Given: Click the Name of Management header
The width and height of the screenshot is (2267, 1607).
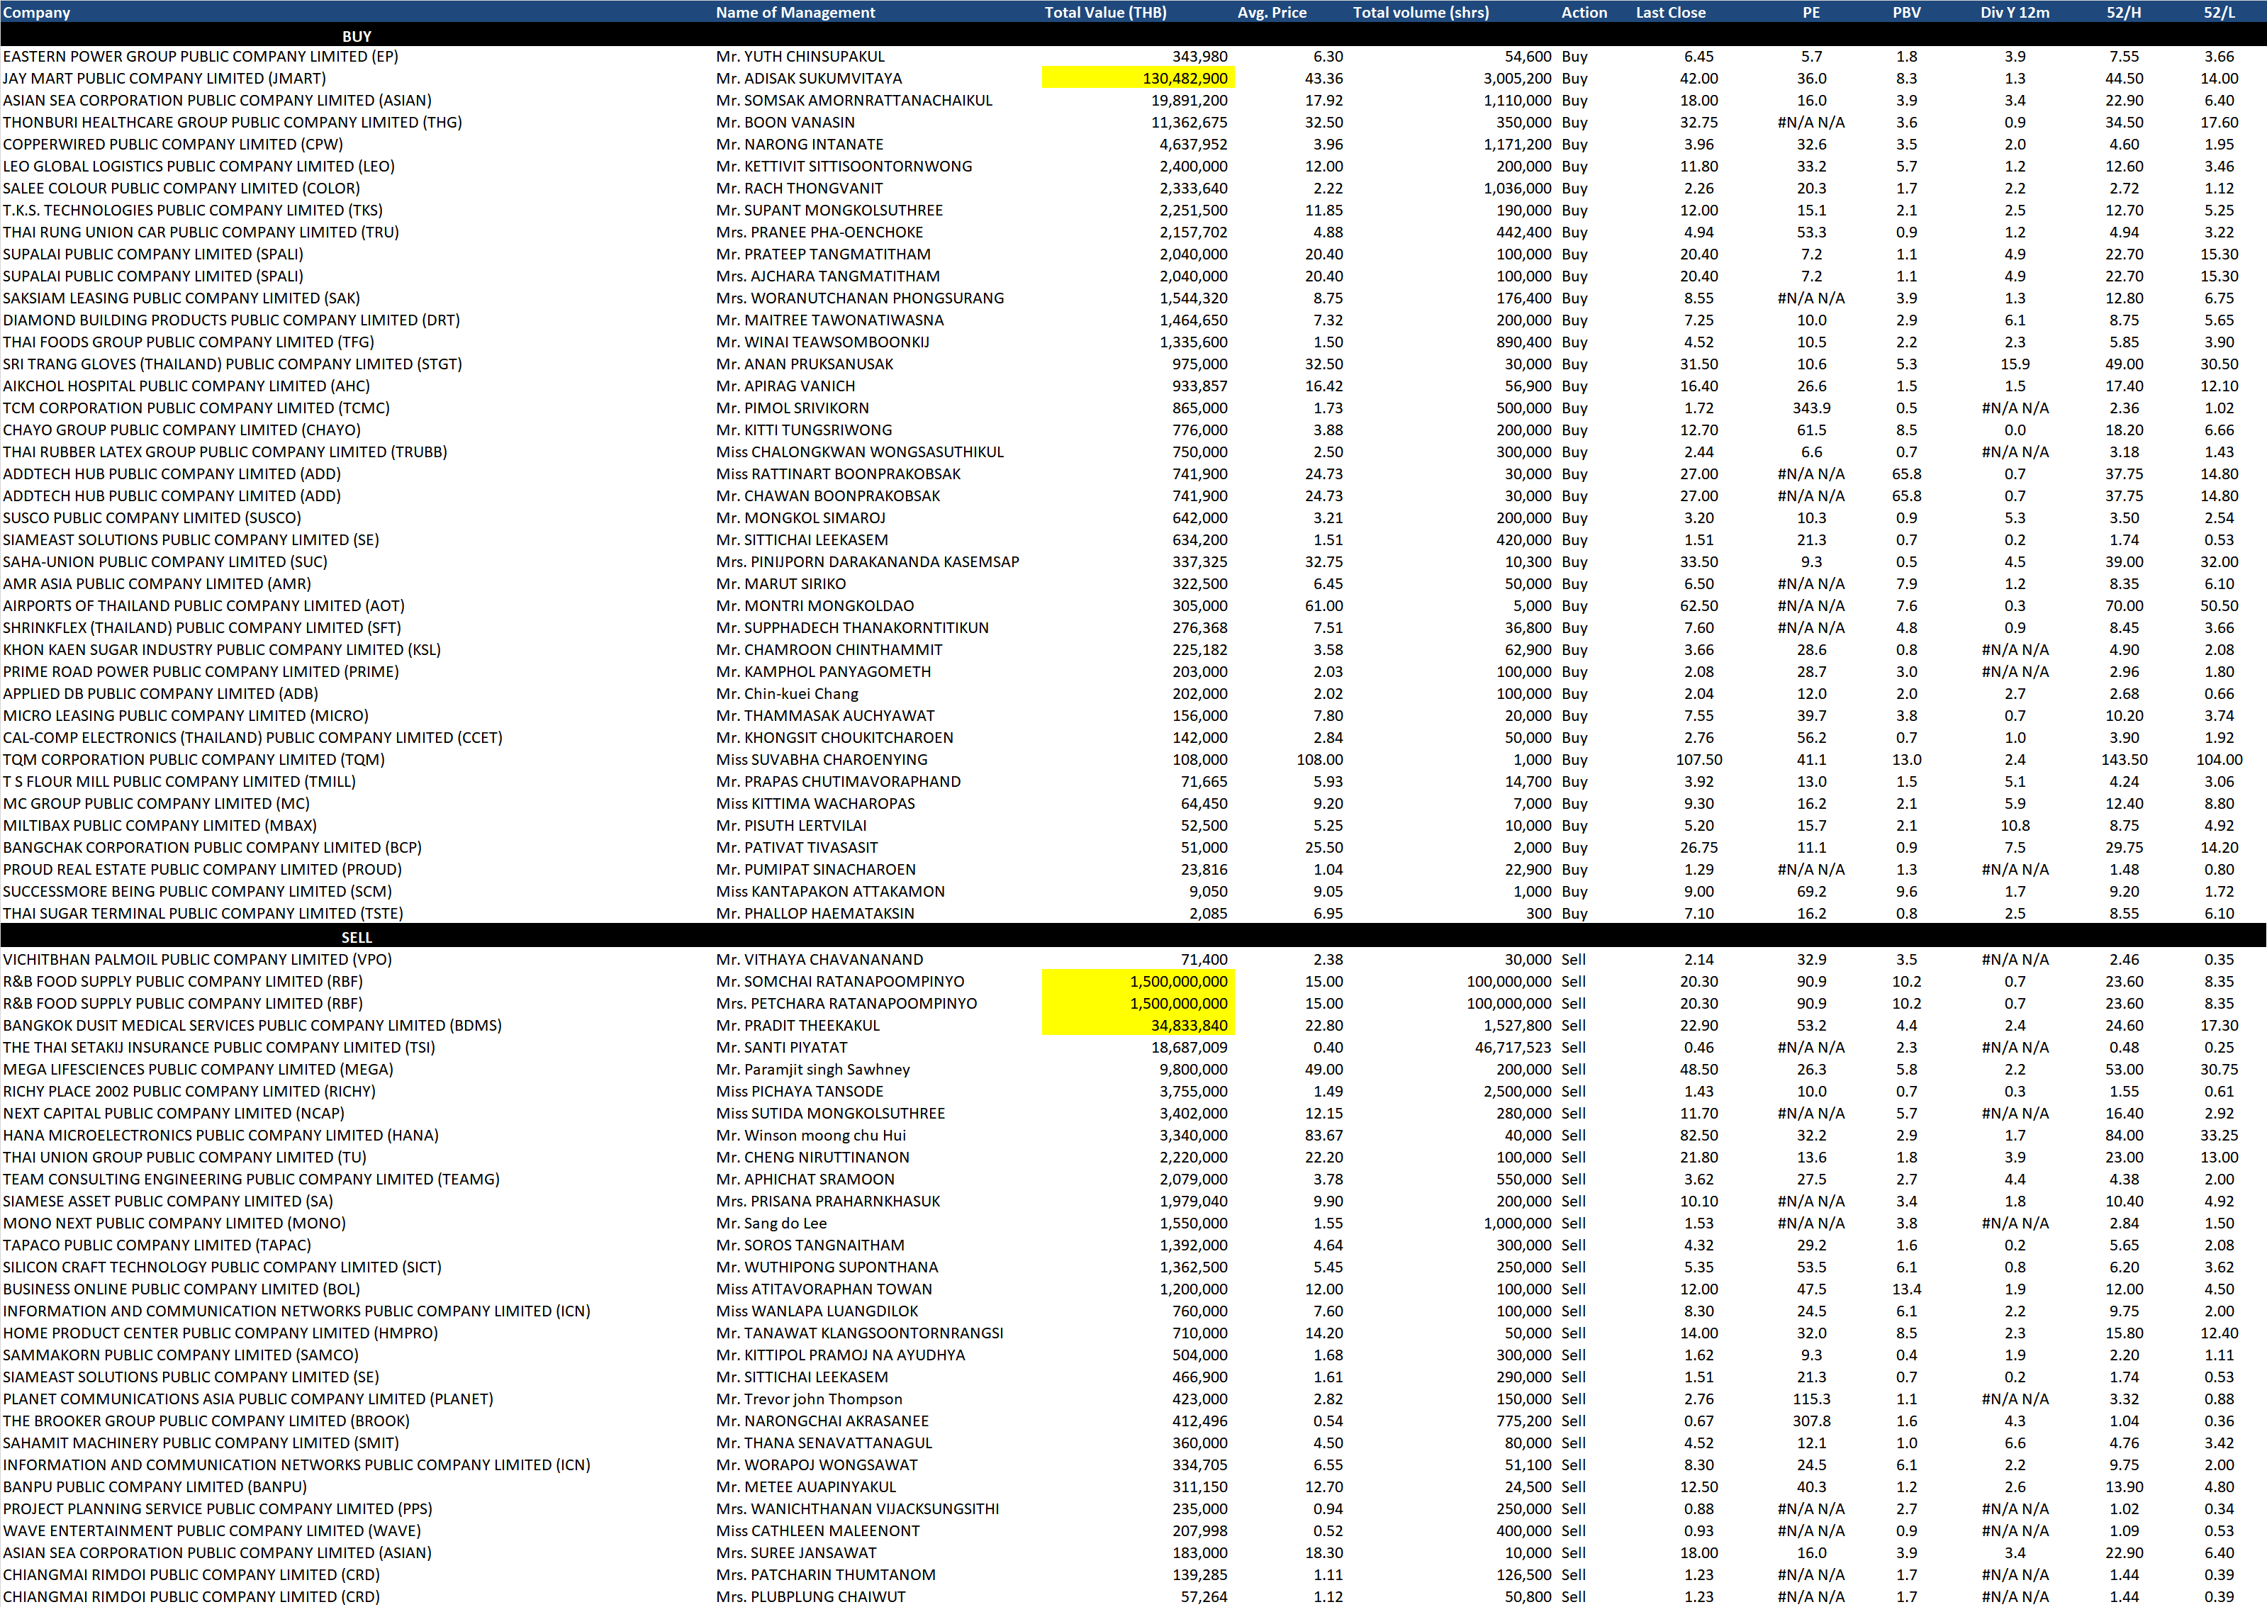Looking at the screenshot, I should coord(795,12).
